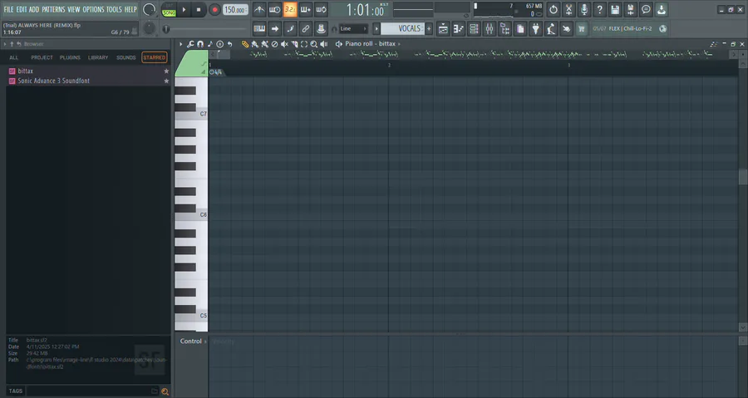Image resolution: width=748 pixels, height=398 pixels.
Task: Toggle typing keyboard to piano button
Action: (259, 29)
